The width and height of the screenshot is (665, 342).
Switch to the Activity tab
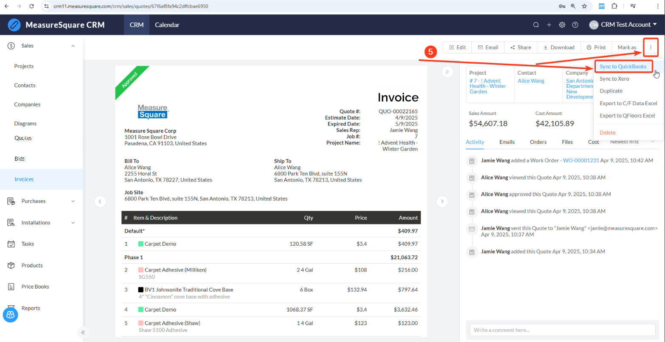(475, 142)
